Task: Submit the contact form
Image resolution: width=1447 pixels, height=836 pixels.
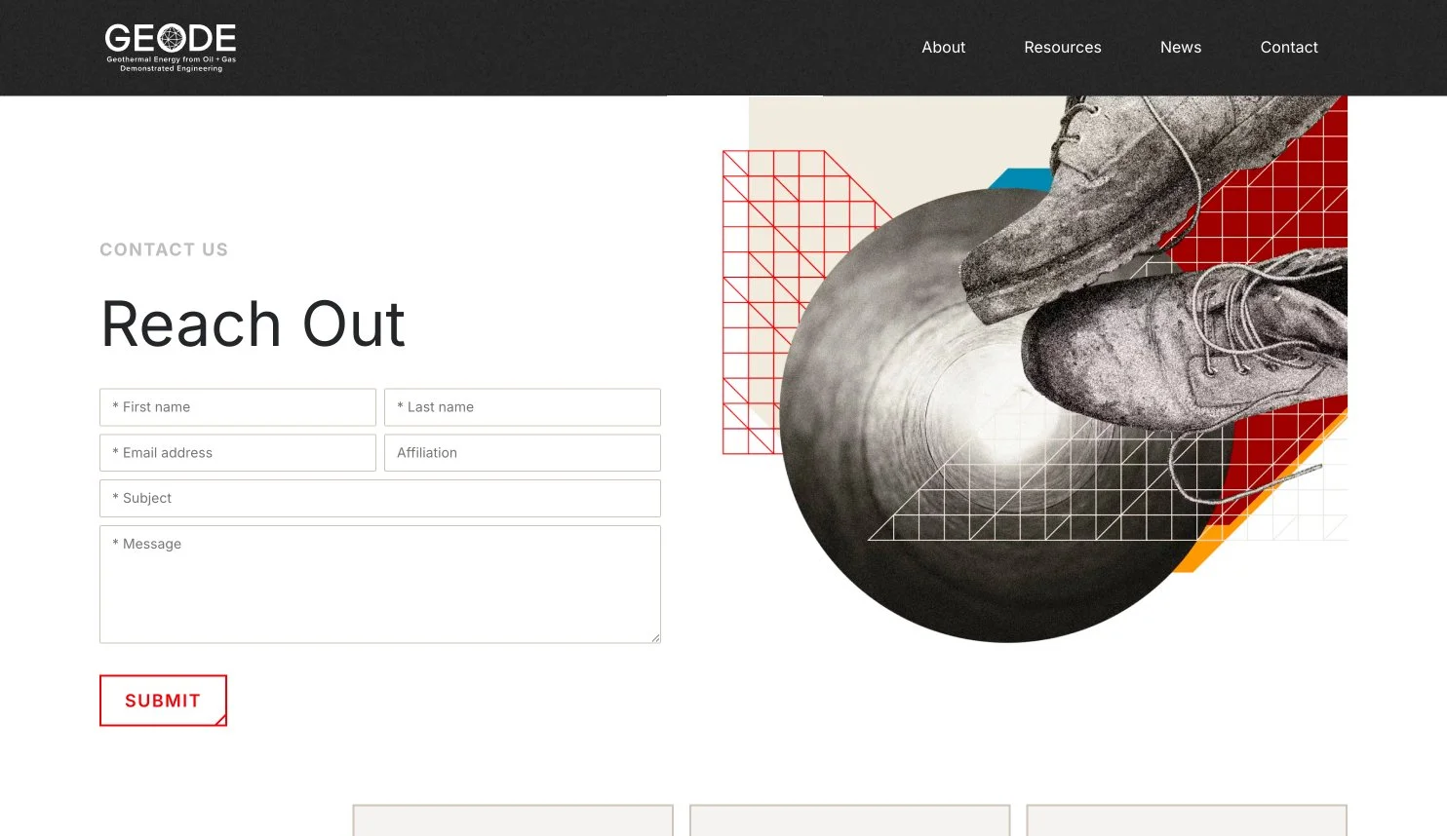Action: pos(163,701)
